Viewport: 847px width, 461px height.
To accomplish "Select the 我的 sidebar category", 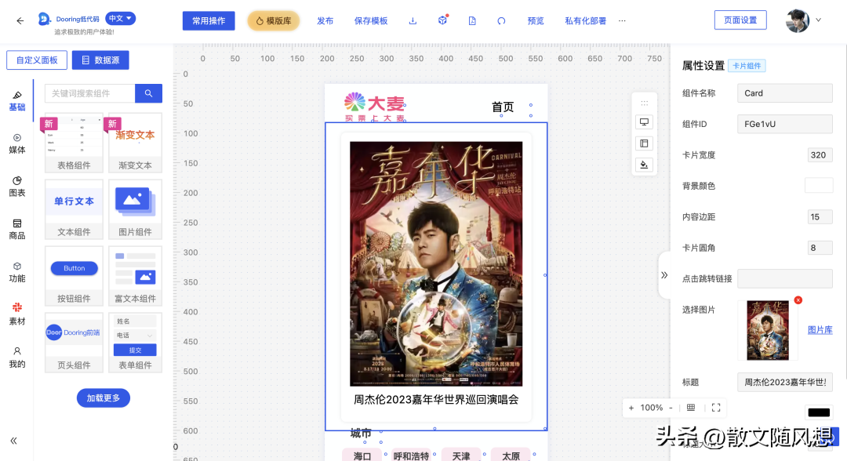I will (x=16, y=358).
